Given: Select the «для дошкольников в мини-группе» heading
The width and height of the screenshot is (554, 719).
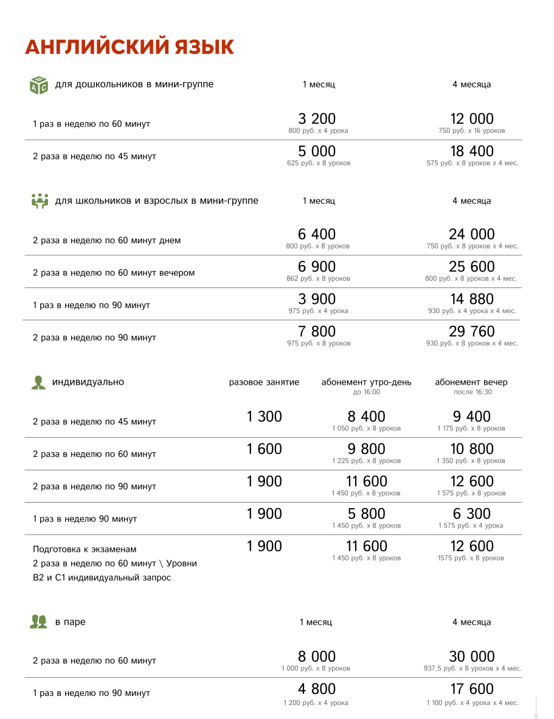Looking at the screenshot, I should click(x=134, y=84).
